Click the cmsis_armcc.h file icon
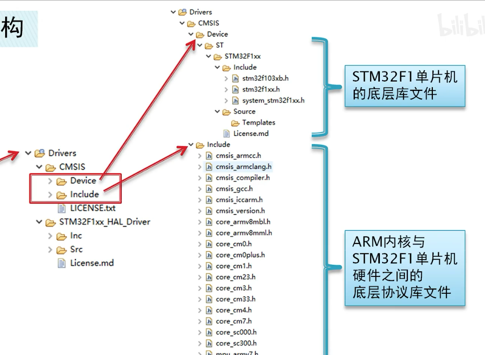 pyautogui.click(x=209, y=156)
